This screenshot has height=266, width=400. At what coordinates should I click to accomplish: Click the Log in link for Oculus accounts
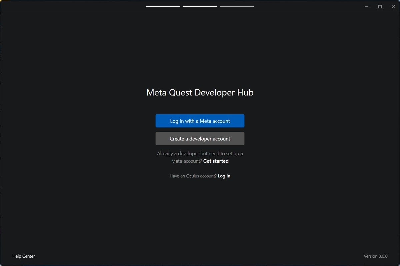(x=224, y=176)
